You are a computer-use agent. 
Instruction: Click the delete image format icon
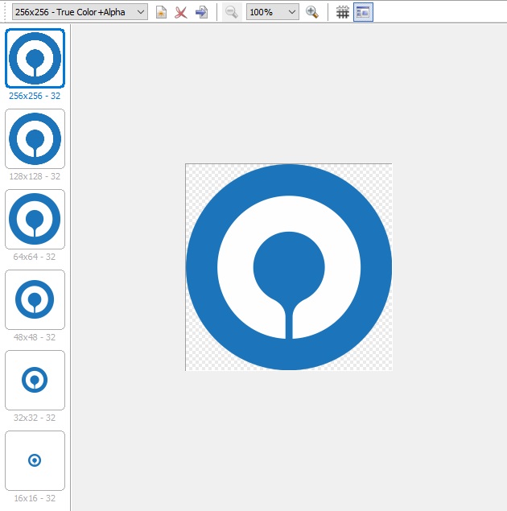click(181, 12)
